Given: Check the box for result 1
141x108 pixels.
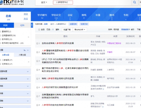Looking at the screenshot, I should 37,43.
